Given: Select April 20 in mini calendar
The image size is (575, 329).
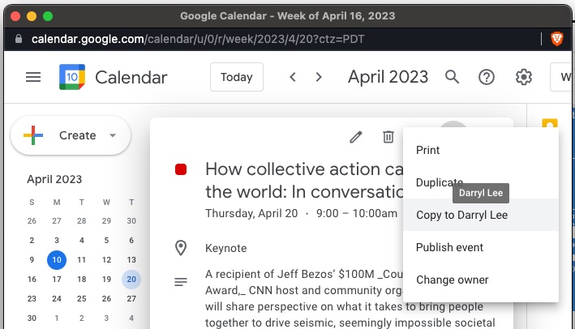Looking at the screenshot, I should pos(131,280).
